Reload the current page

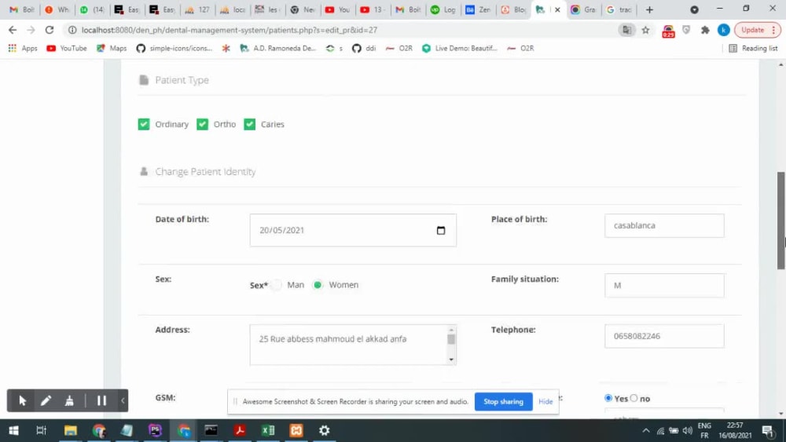(49, 30)
